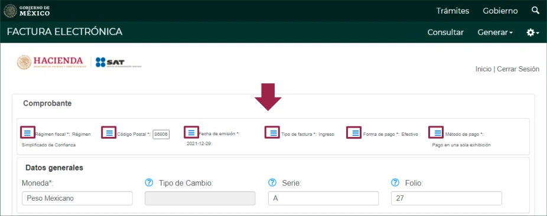Show help for Serie field

pos(272,182)
